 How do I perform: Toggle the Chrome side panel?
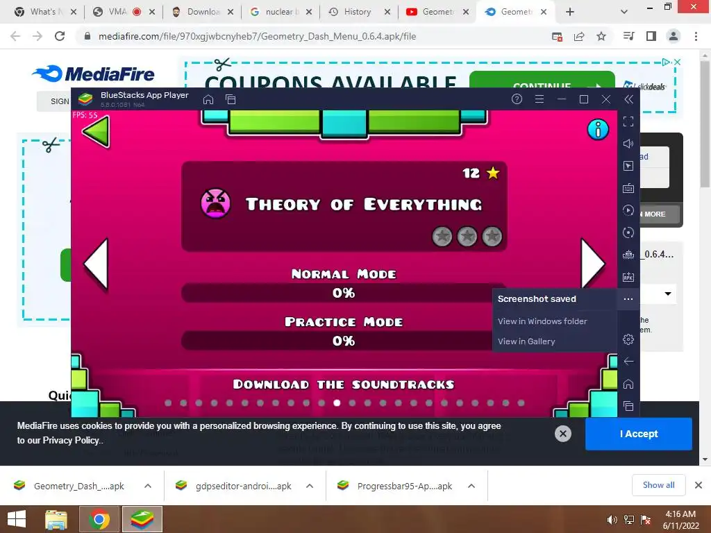click(x=651, y=36)
